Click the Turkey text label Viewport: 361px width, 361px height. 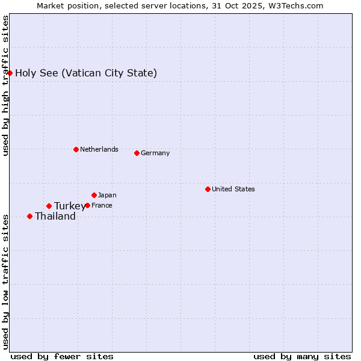(x=69, y=206)
